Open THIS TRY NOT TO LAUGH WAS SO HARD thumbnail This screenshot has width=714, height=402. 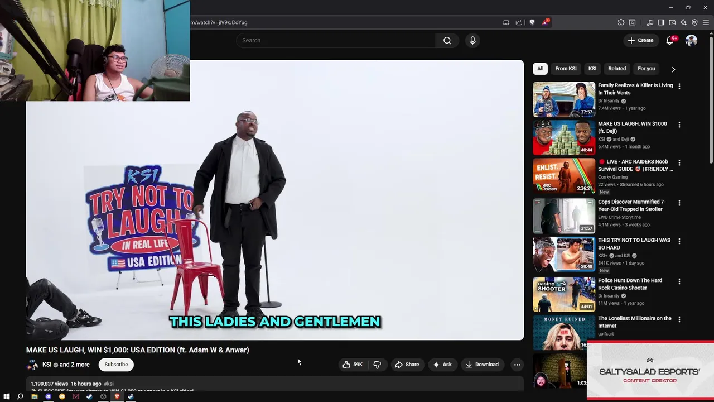(564, 254)
